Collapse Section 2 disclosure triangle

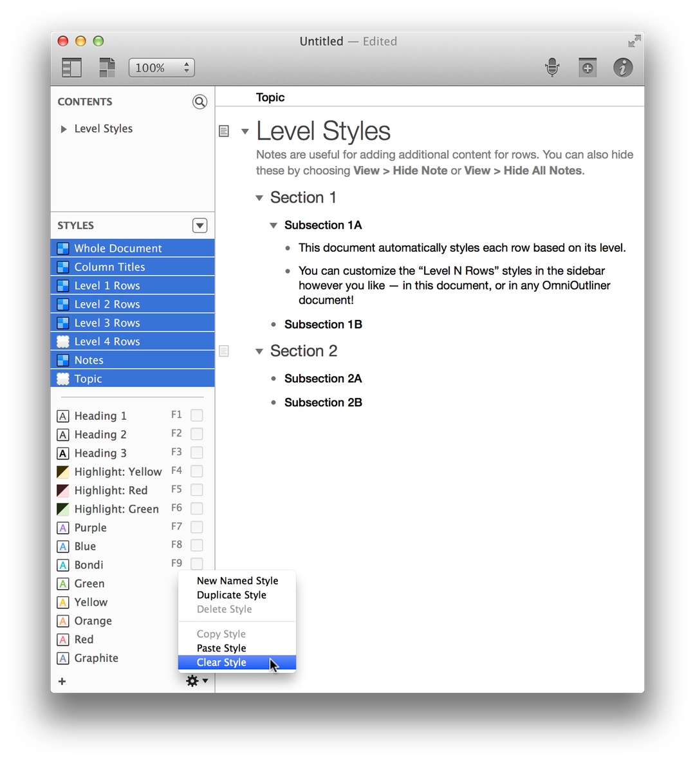(259, 351)
